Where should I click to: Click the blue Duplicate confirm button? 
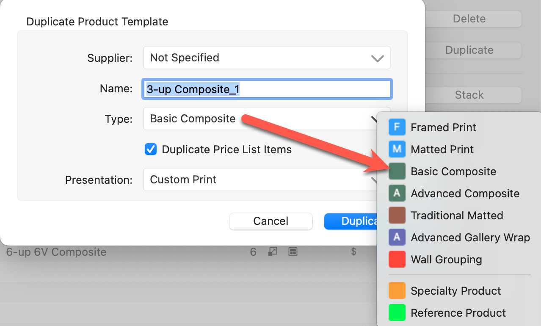(351, 221)
